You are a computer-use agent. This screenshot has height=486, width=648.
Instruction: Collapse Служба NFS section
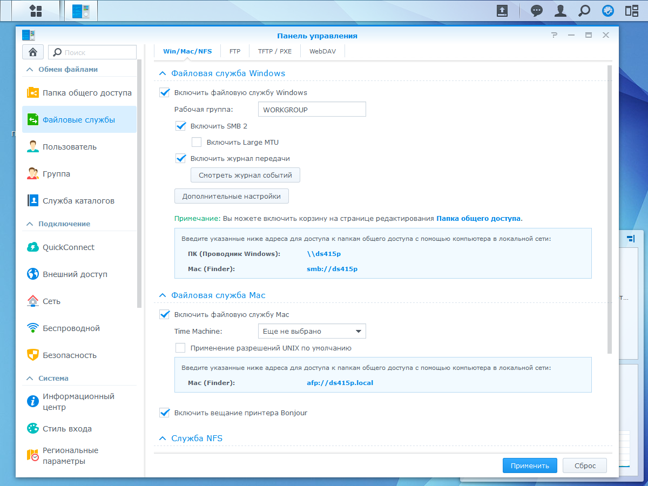[x=162, y=438]
